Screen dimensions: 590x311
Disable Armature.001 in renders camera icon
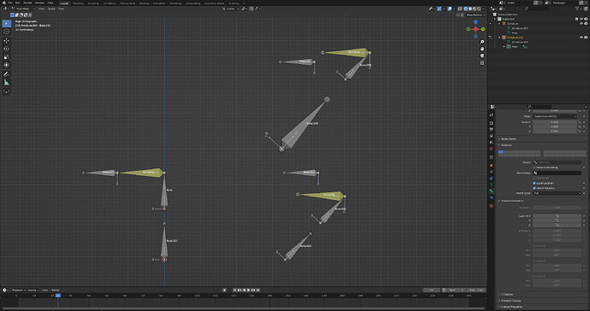(x=586, y=38)
